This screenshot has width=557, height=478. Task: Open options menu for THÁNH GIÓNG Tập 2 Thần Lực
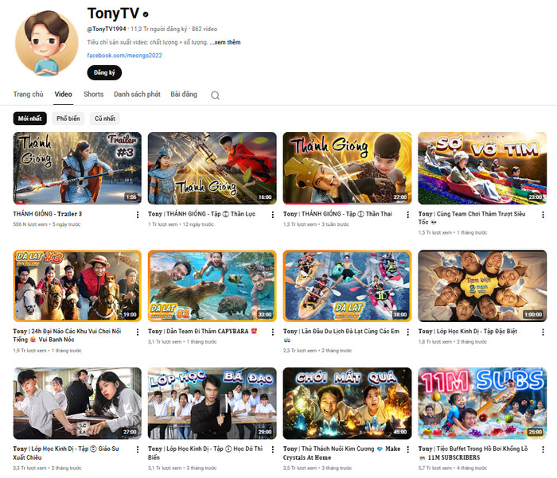(272, 215)
